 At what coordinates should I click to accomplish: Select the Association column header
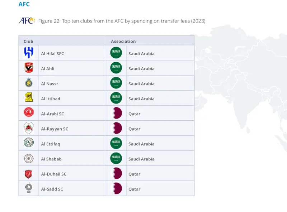[123, 41]
